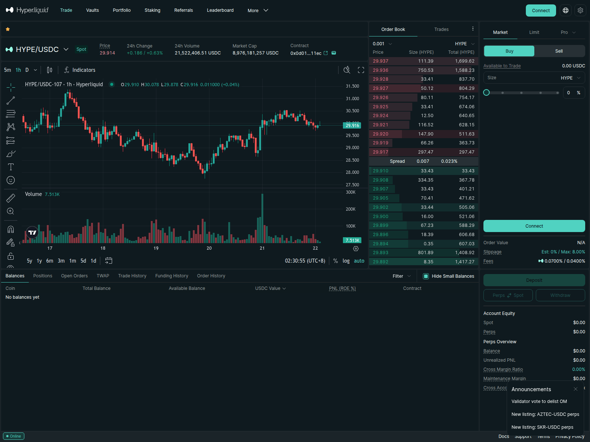
Task: Click the TradingView logo on chart
Action: 32,232
